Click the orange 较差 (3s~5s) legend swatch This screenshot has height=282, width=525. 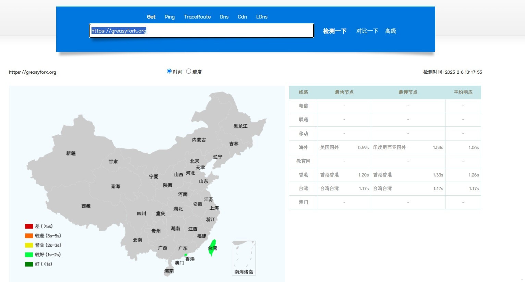click(29, 236)
